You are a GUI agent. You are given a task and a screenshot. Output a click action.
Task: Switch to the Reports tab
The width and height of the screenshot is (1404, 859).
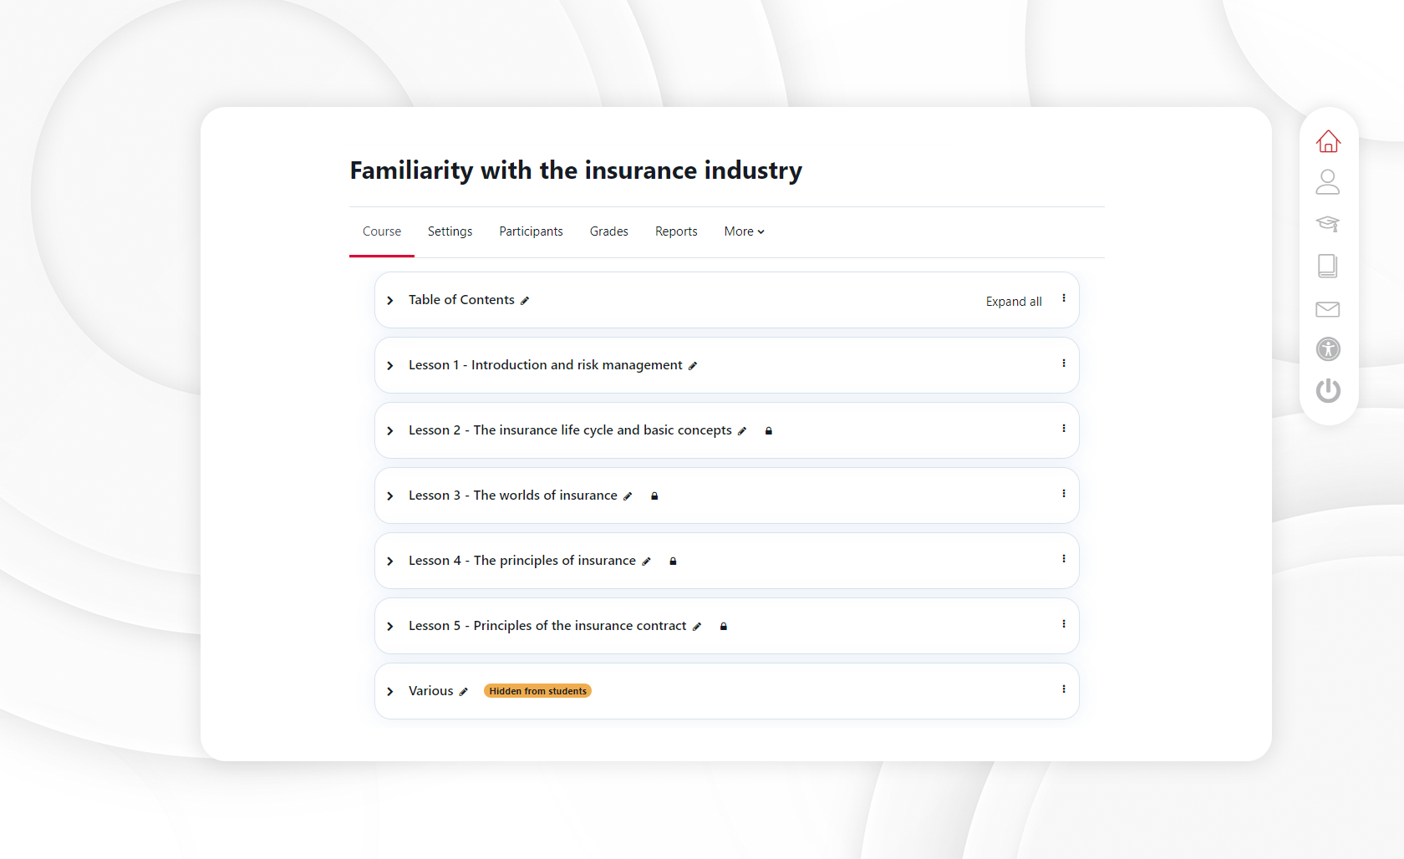(676, 231)
